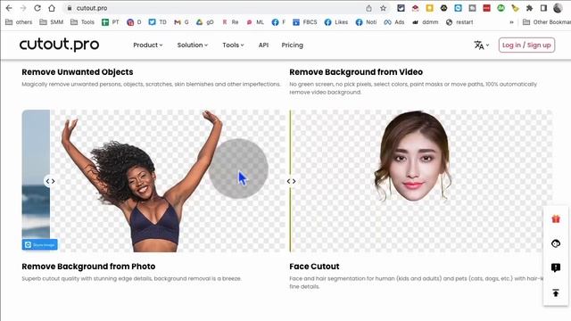Open the restart bookmark
The height and width of the screenshot is (321, 571).
click(x=459, y=22)
